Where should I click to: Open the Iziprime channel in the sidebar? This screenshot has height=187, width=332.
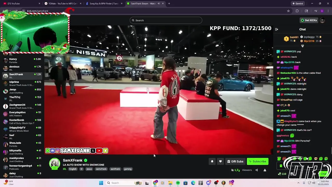pos(22,83)
